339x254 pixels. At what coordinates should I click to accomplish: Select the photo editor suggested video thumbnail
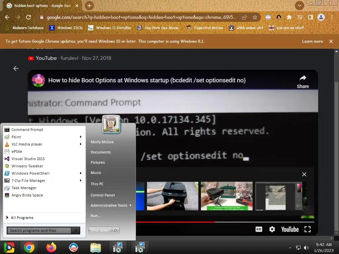pyautogui.click(x=281, y=196)
